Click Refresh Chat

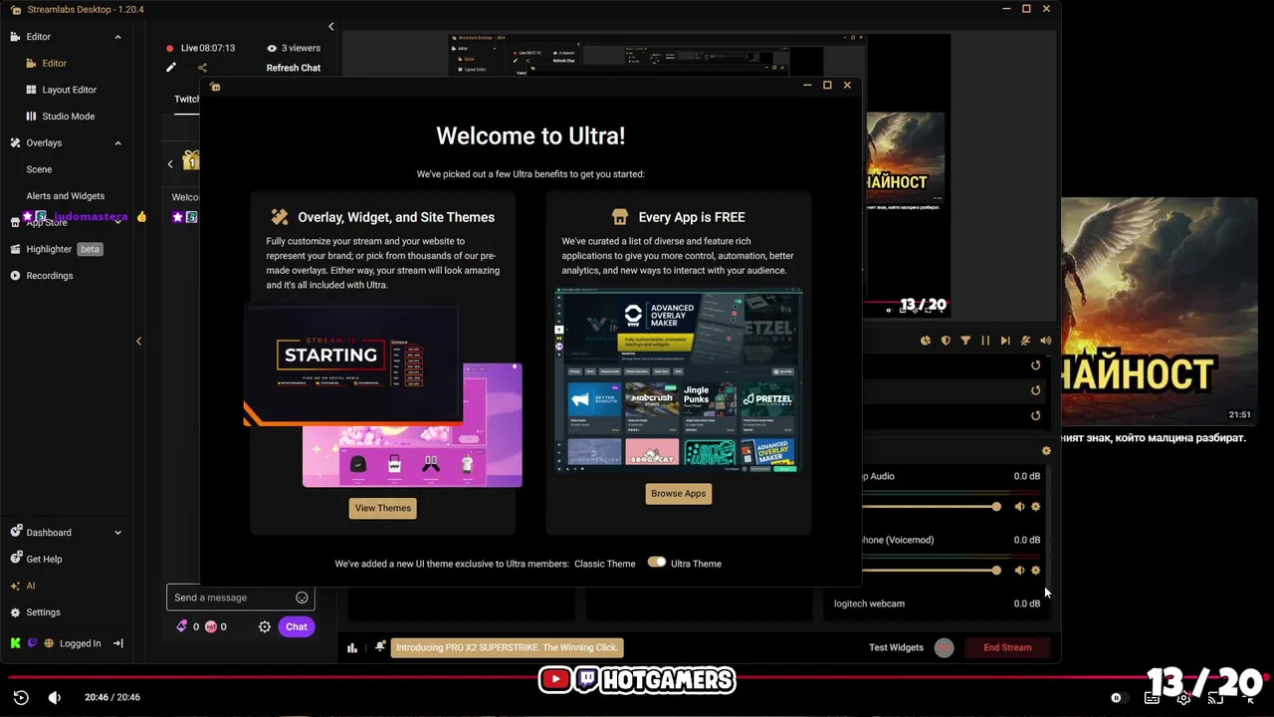point(293,68)
